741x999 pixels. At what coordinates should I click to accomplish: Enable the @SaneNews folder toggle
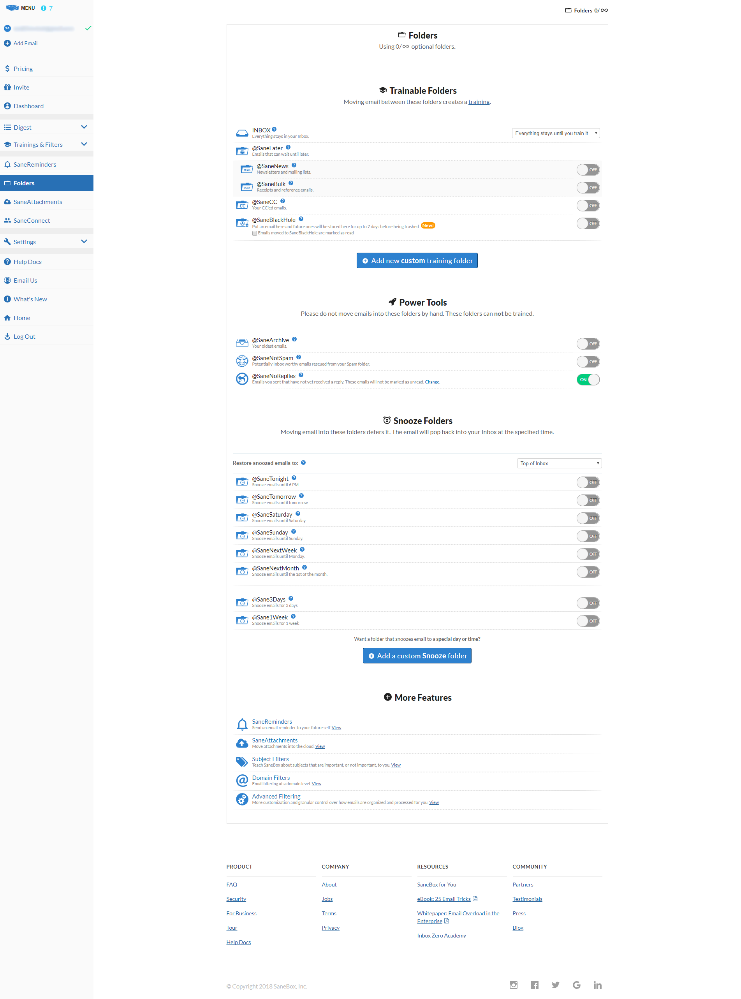tap(588, 169)
